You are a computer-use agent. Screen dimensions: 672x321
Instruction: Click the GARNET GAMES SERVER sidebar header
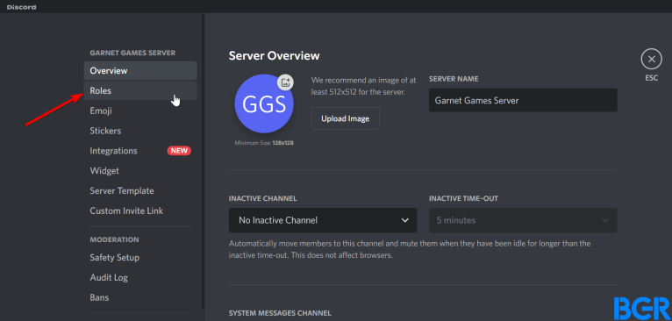tap(132, 53)
